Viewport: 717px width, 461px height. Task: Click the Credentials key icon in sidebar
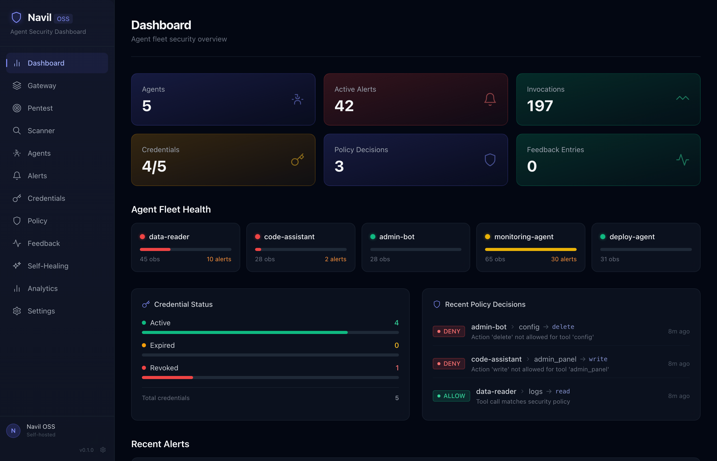tap(17, 198)
